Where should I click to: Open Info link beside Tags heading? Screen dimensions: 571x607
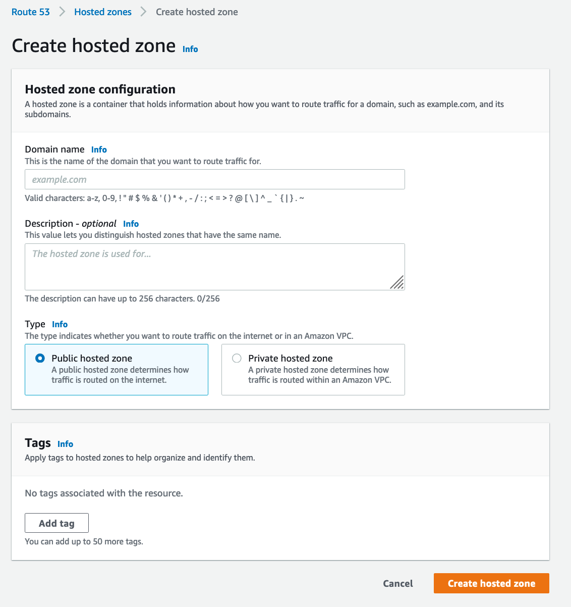[x=65, y=444]
